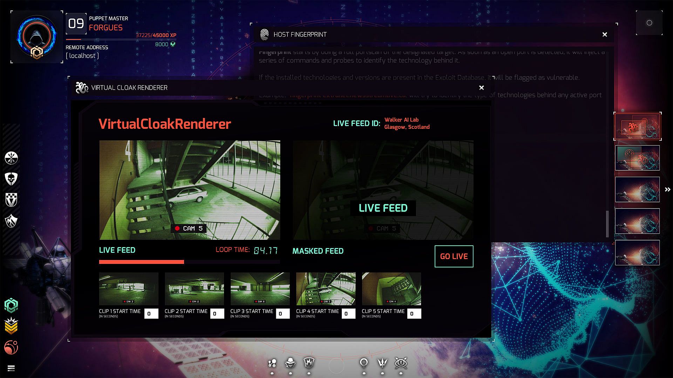Switch to the second workspace thumbnail
The width and height of the screenshot is (673, 378).
[637, 158]
